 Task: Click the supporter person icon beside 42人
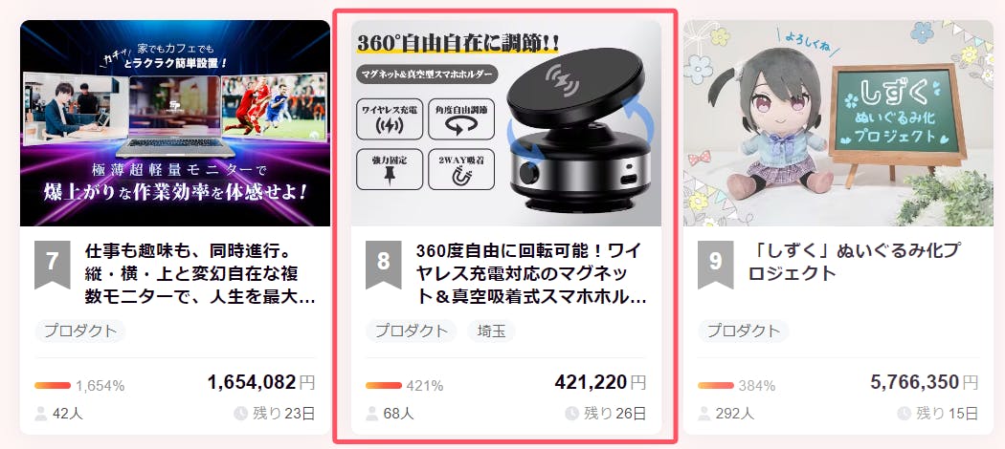41,414
